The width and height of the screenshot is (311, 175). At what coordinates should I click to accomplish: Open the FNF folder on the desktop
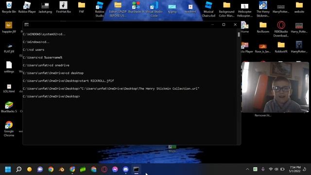pyautogui.click(x=82, y=7)
